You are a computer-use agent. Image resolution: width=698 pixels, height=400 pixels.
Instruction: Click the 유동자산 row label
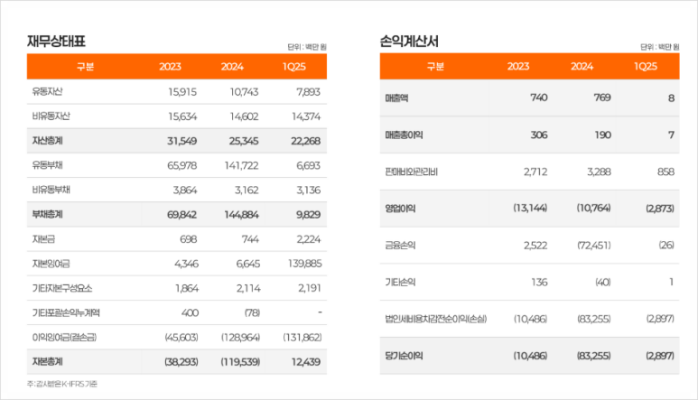(47, 92)
